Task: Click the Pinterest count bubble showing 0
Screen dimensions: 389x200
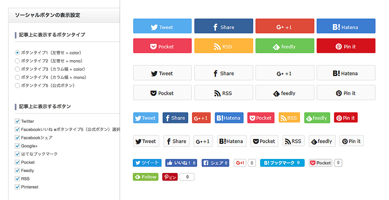Action: (x=187, y=177)
